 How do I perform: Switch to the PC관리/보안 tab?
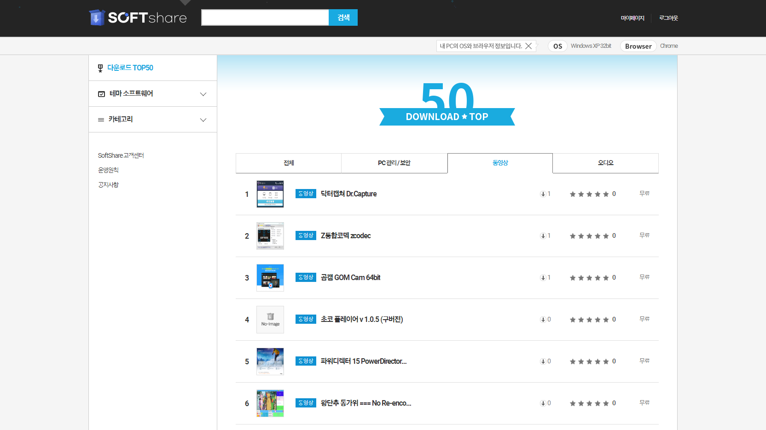[394, 163]
